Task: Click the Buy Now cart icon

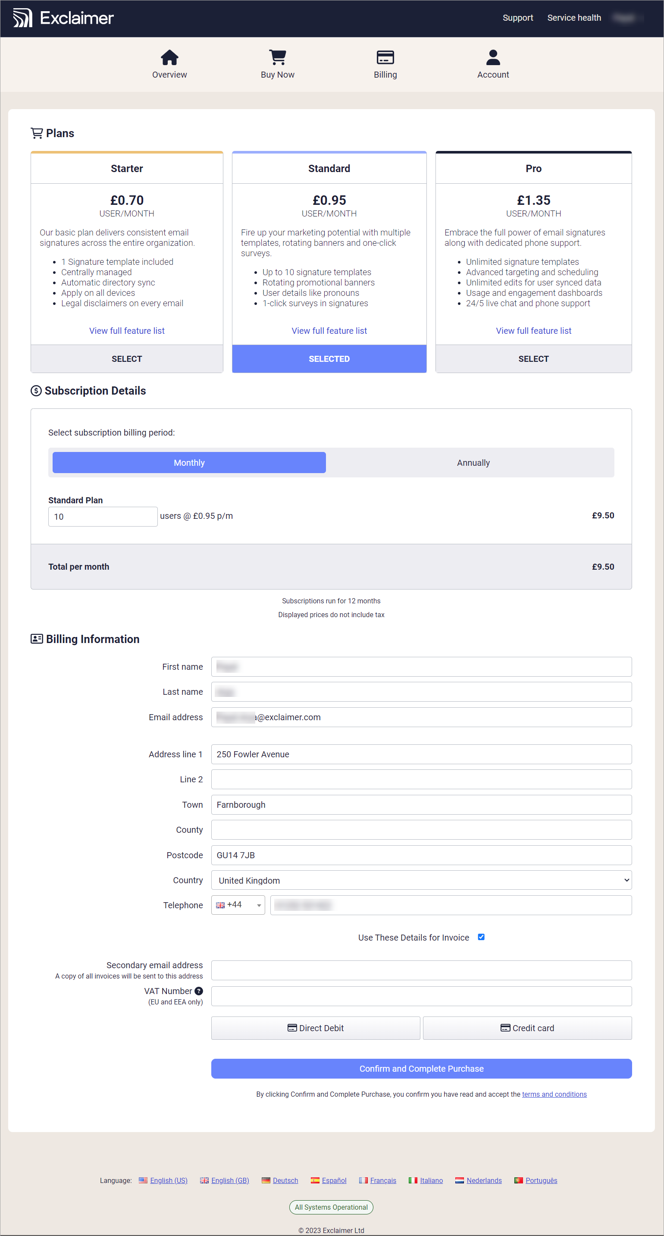Action: [277, 58]
